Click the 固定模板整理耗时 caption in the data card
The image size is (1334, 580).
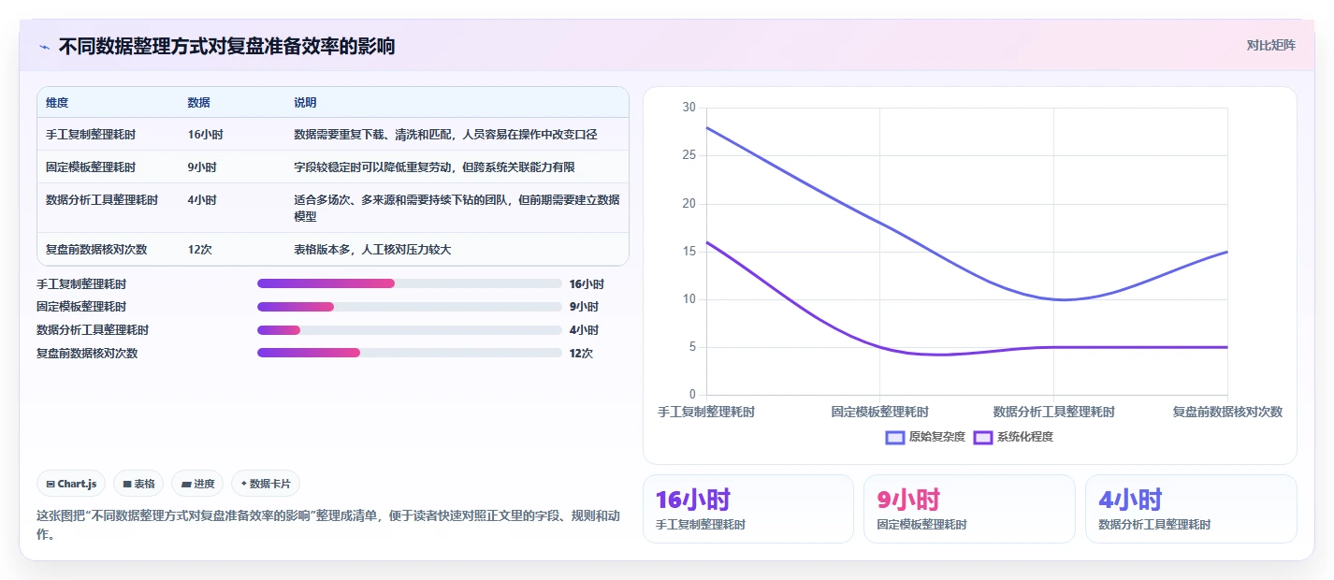[x=922, y=525]
